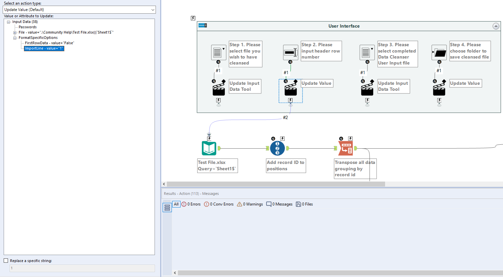Click the selected Update Value action tool under Step 2

point(290,89)
